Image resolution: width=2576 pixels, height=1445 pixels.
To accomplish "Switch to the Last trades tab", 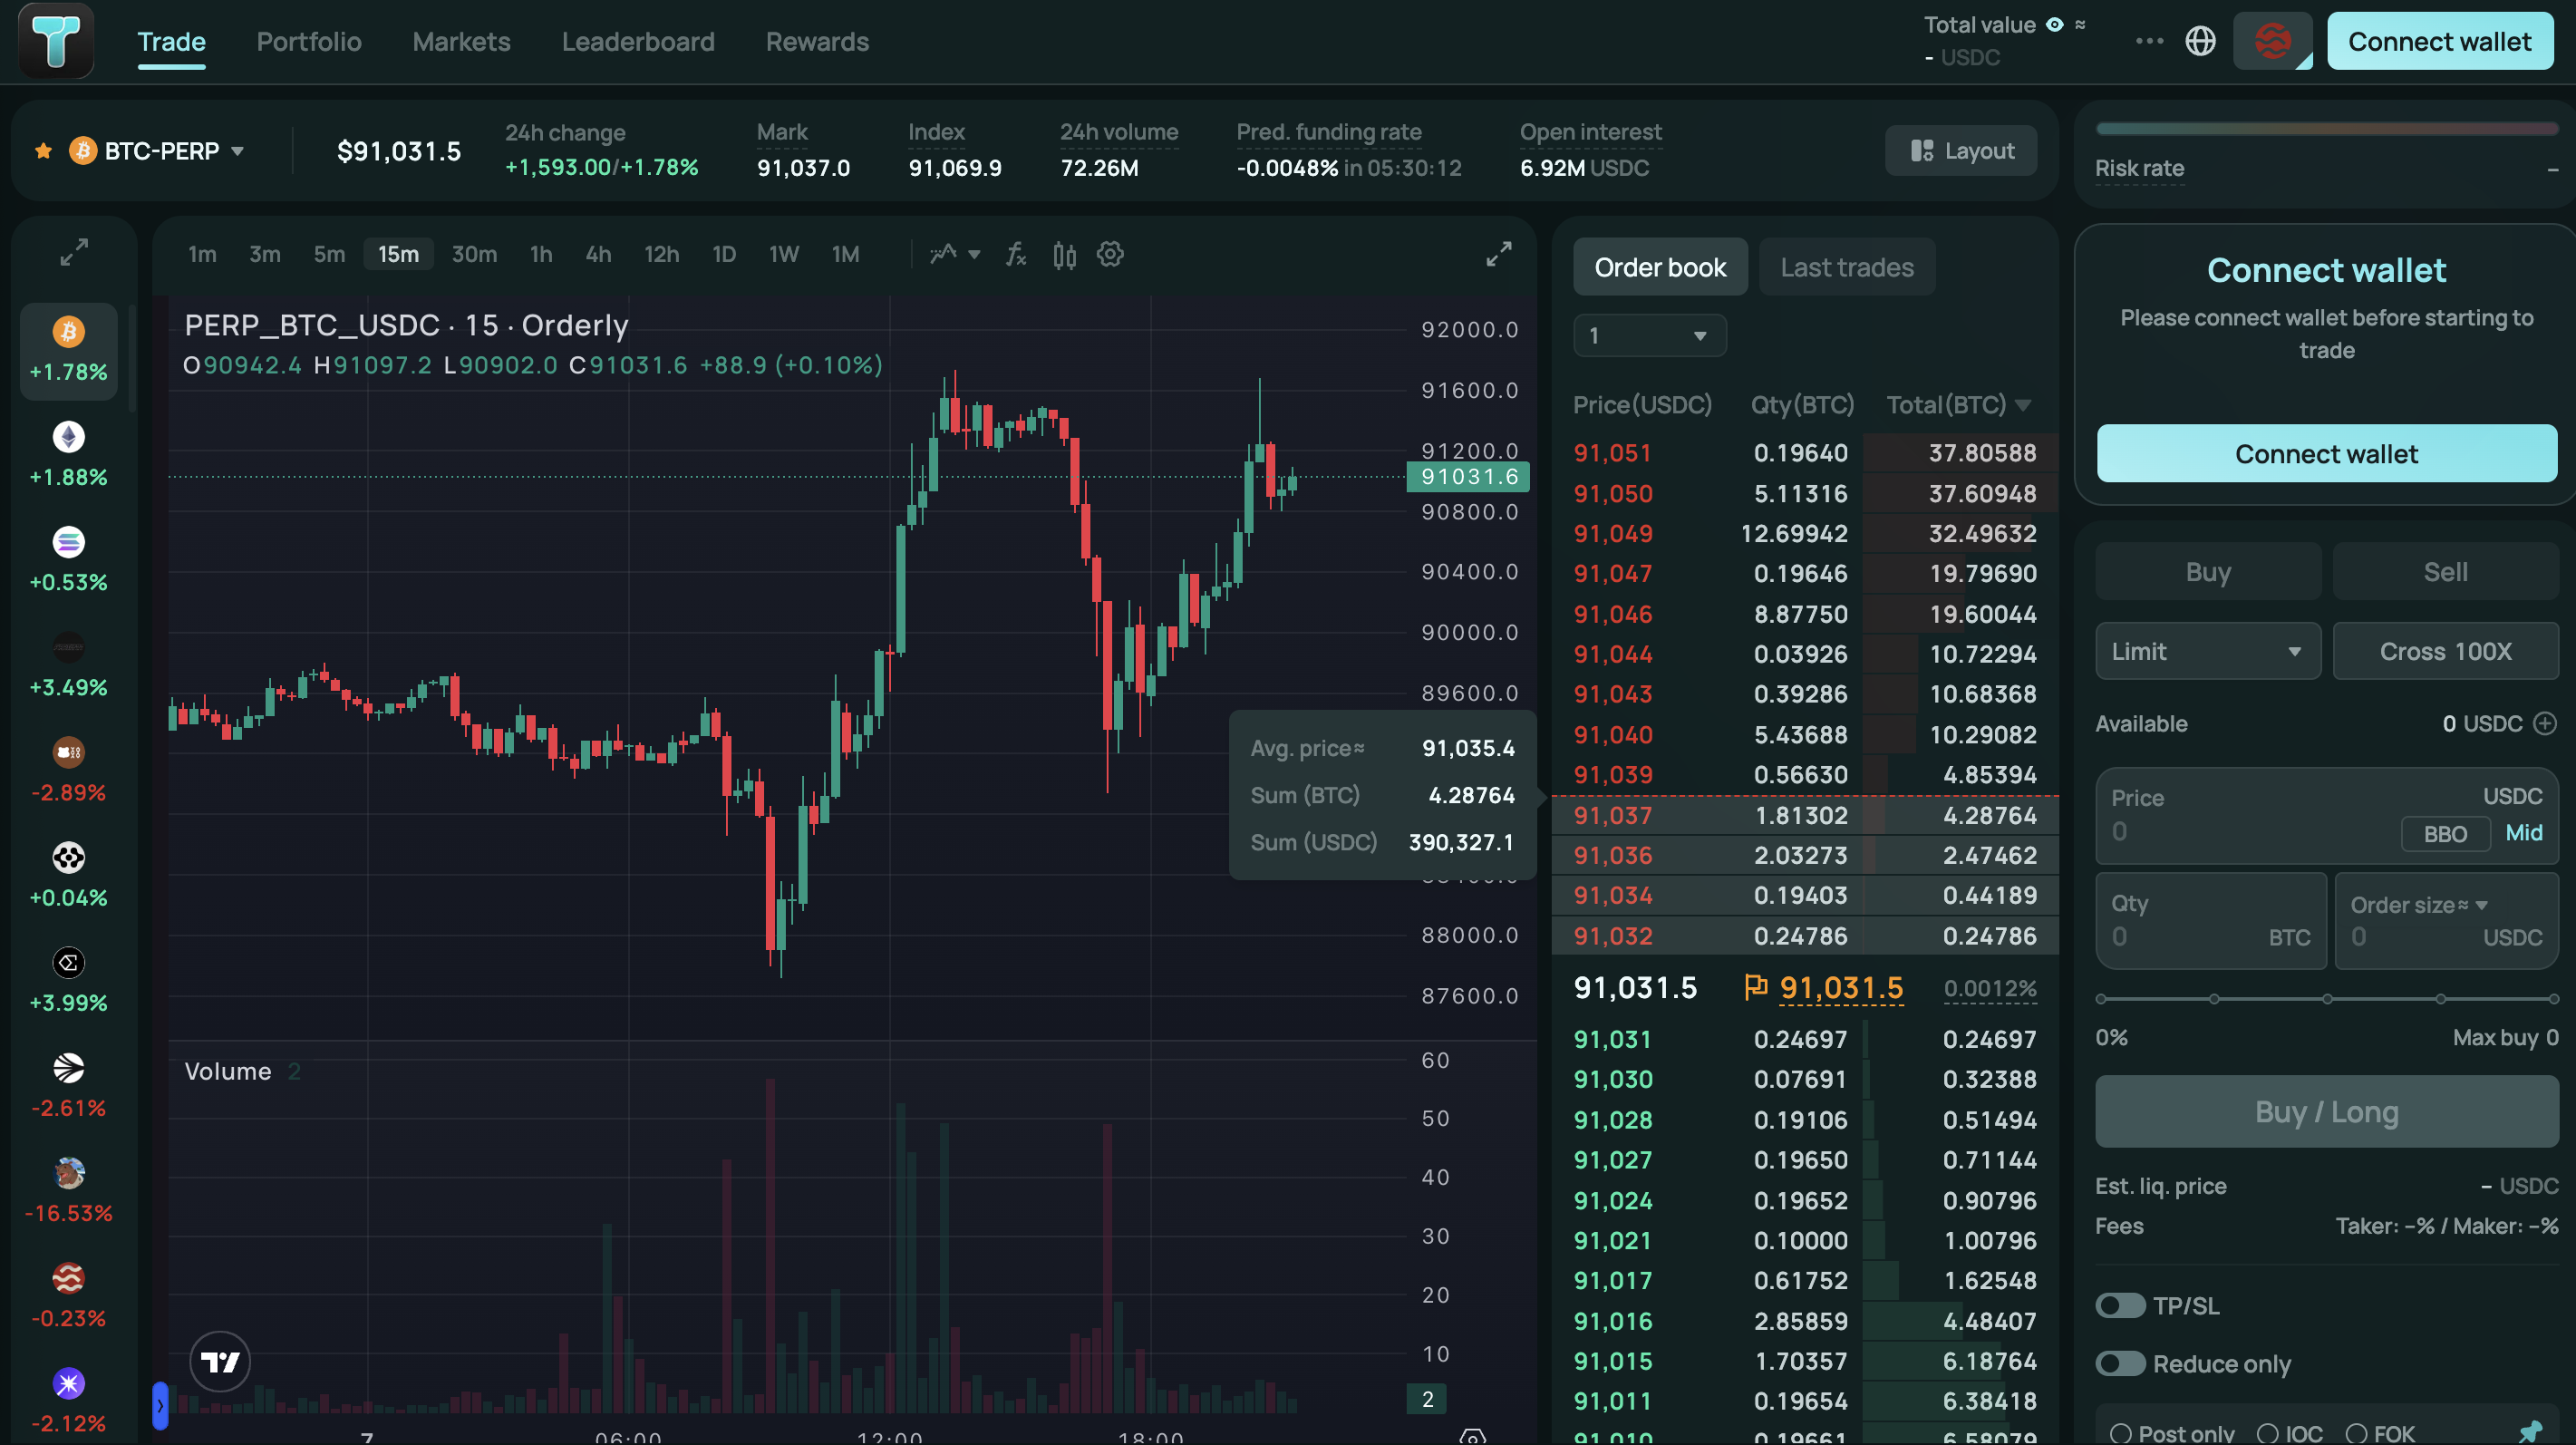I will coord(1846,267).
